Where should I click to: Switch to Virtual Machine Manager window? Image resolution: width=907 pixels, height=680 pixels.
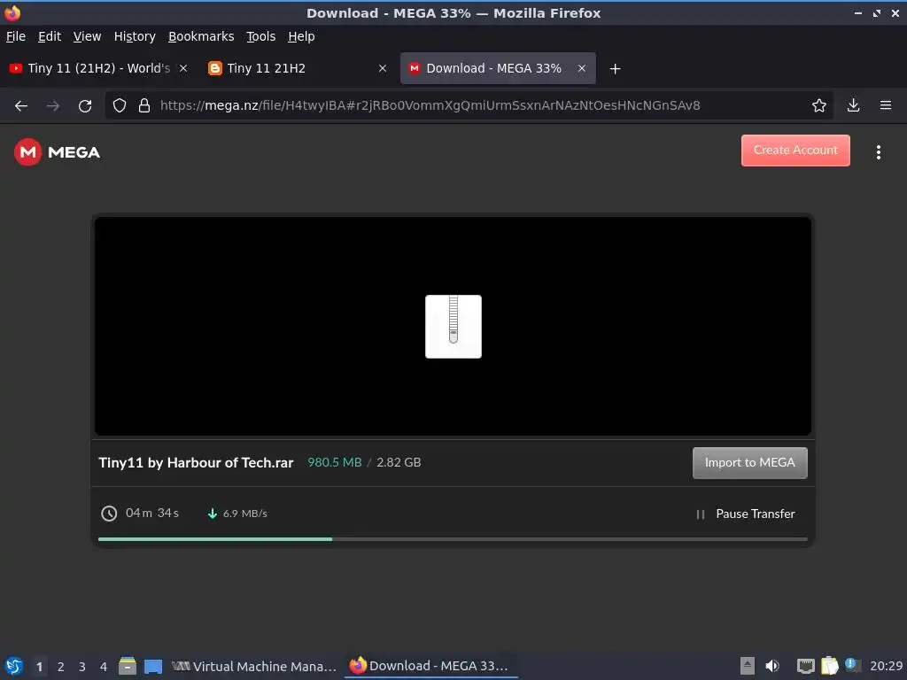click(254, 666)
